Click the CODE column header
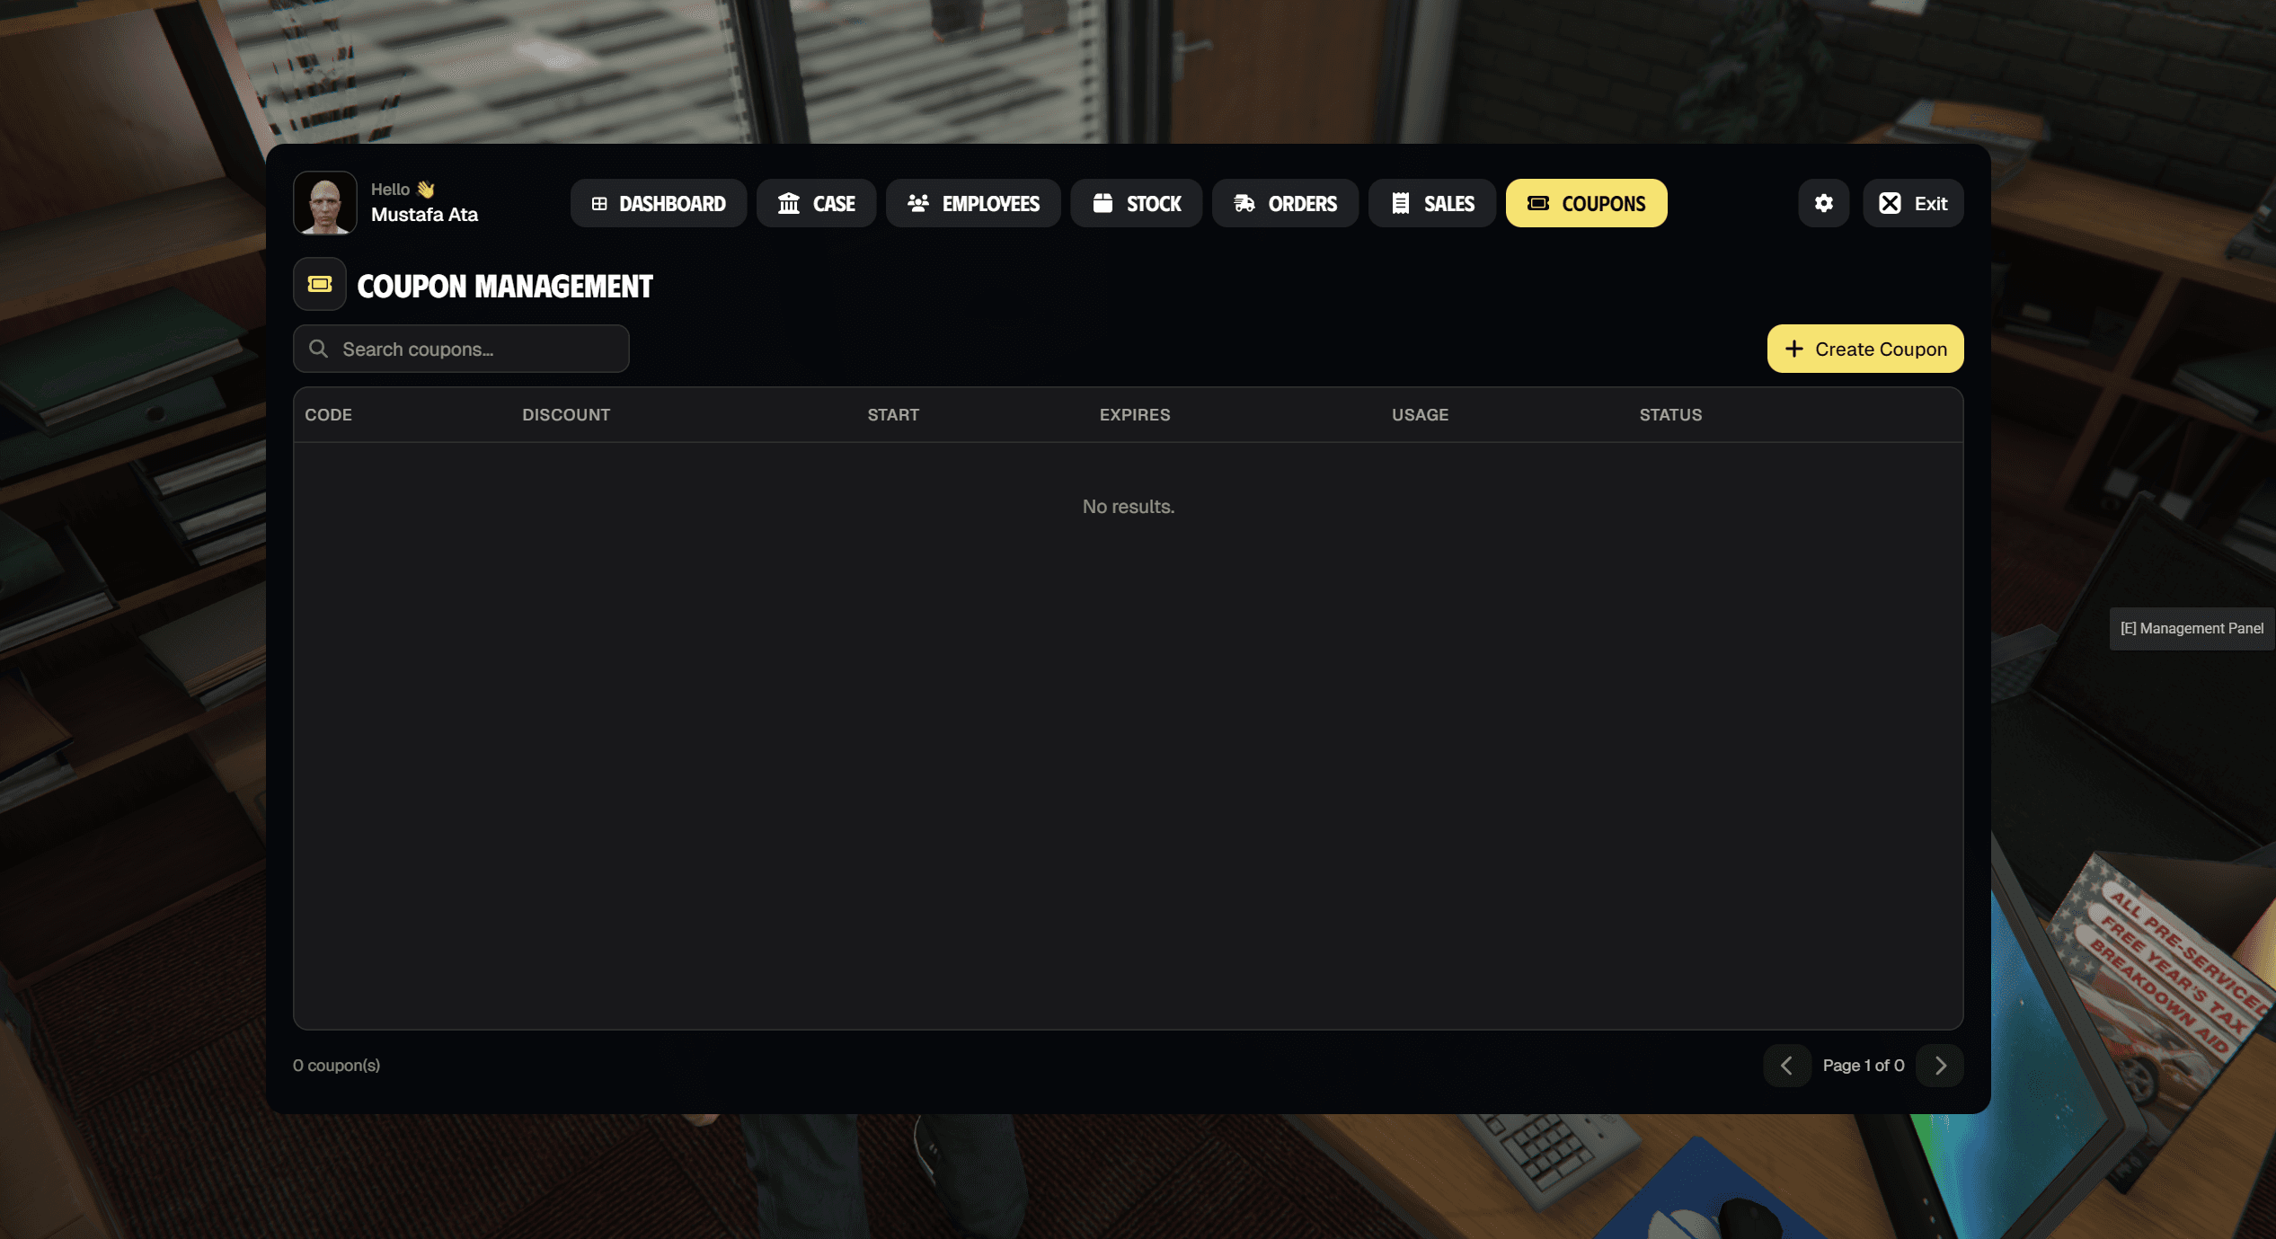Image resolution: width=2276 pixels, height=1239 pixels. [328, 415]
